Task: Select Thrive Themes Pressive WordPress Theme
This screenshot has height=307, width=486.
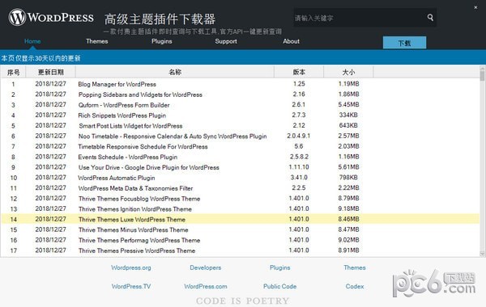Action: (241, 250)
